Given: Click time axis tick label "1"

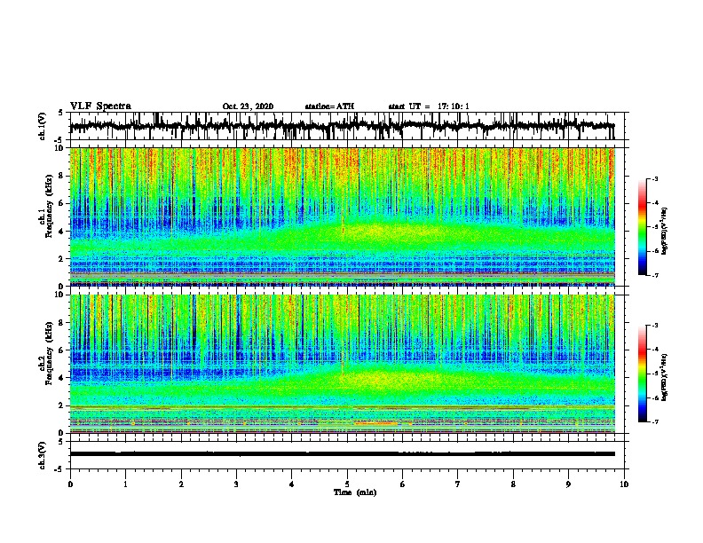Looking at the screenshot, I should click(125, 484).
